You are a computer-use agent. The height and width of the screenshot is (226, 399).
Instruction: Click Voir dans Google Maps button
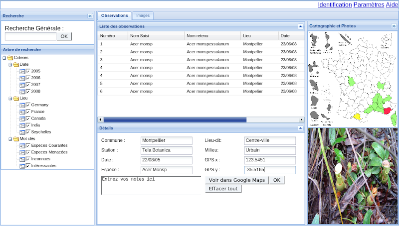click(237, 180)
